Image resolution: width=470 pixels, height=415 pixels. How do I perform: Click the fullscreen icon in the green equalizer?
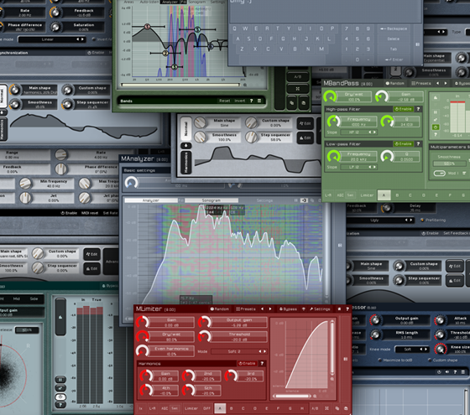point(298,89)
